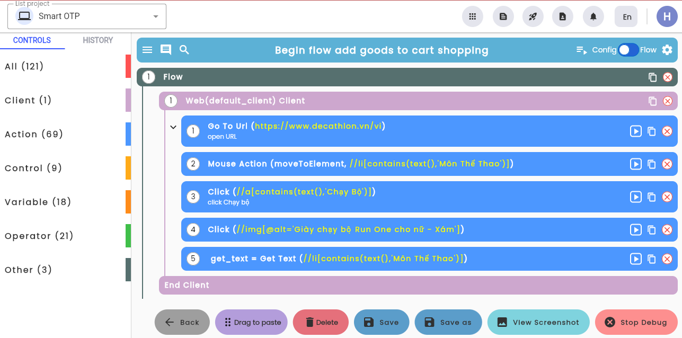Click the contact file icon in header
The height and width of the screenshot is (338, 682).
click(563, 16)
